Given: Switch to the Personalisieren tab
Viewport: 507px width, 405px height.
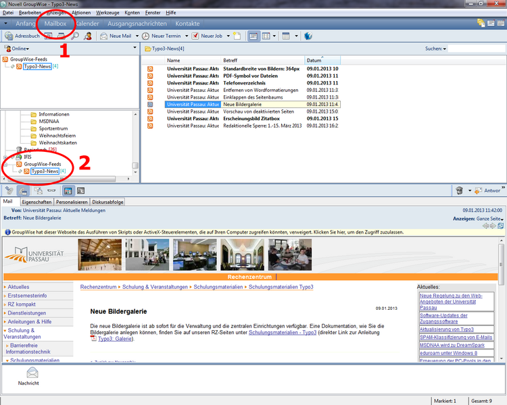Looking at the screenshot, I should pos(72,202).
